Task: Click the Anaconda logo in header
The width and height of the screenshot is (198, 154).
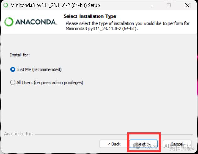Action: (31, 22)
